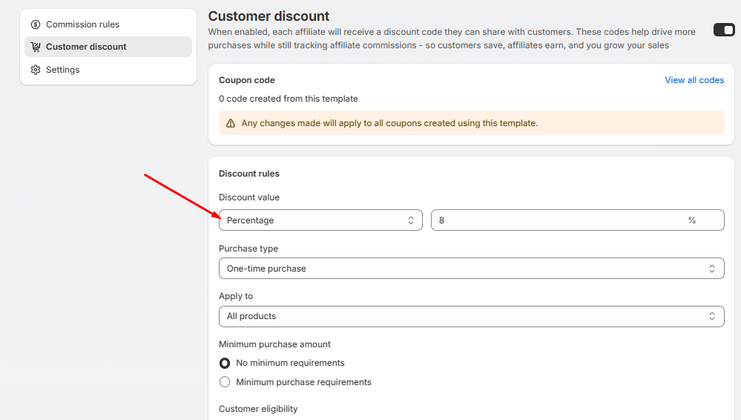The image size is (741, 420).
Task: Go to Commission rules section
Action: [82, 24]
